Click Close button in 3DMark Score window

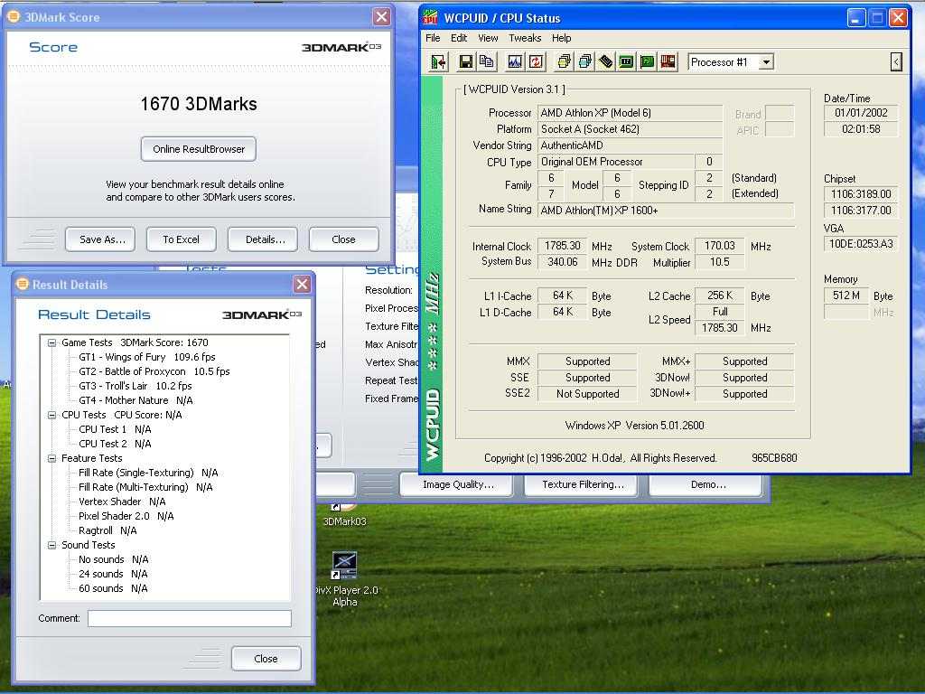[x=343, y=239]
